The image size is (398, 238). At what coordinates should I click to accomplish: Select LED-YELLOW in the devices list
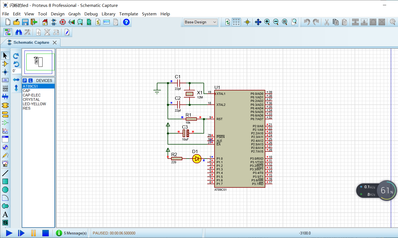(38, 104)
